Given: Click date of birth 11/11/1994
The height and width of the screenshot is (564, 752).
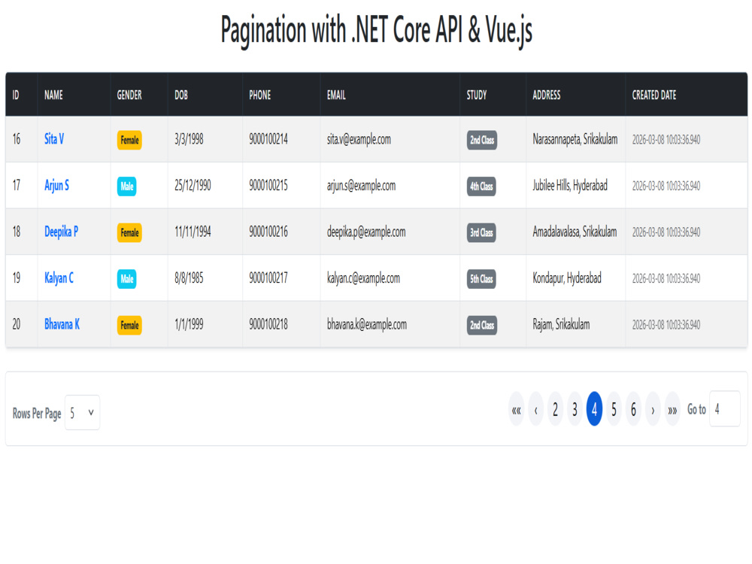Looking at the screenshot, I should click(193, 232).
